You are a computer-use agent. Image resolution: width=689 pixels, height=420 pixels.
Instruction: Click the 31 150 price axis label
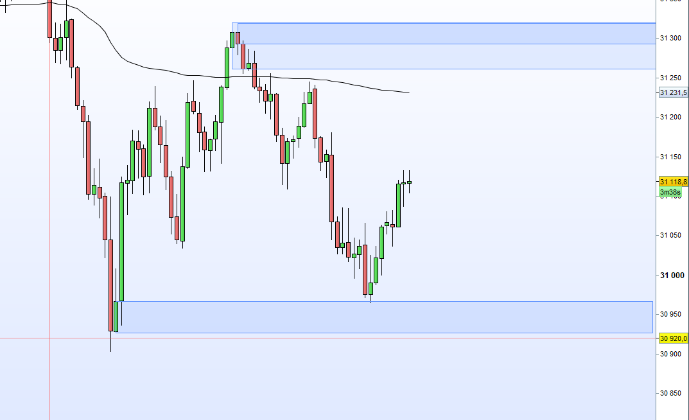pyautogui.click(x=670, y=157)
